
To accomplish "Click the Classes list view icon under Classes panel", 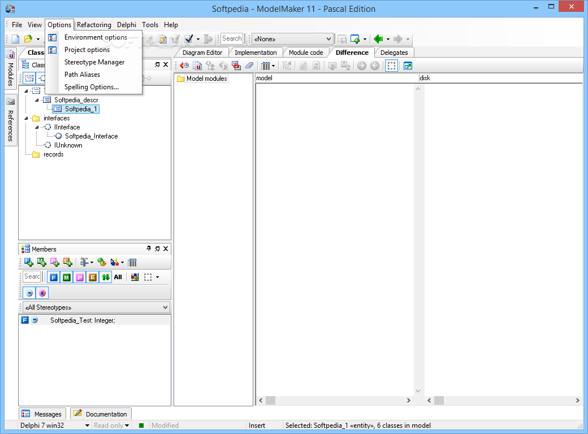I will pos(29,79).
